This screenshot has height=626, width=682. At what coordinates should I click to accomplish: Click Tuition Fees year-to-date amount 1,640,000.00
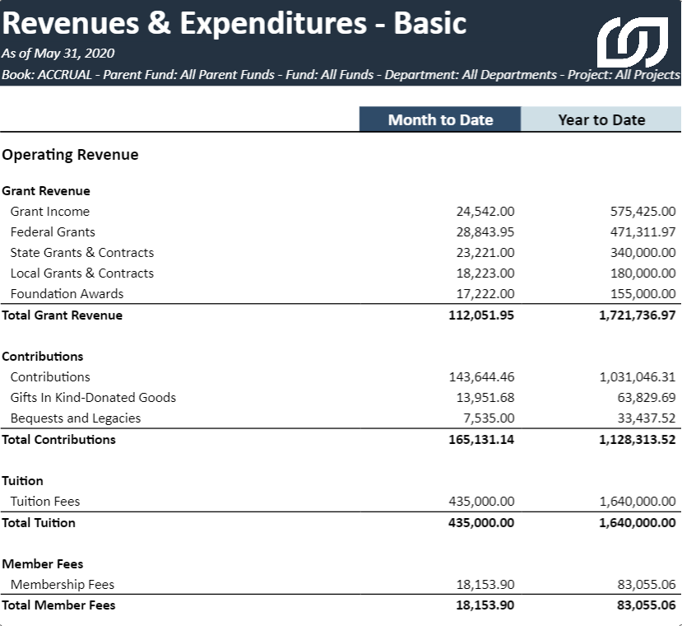[638, 502]
